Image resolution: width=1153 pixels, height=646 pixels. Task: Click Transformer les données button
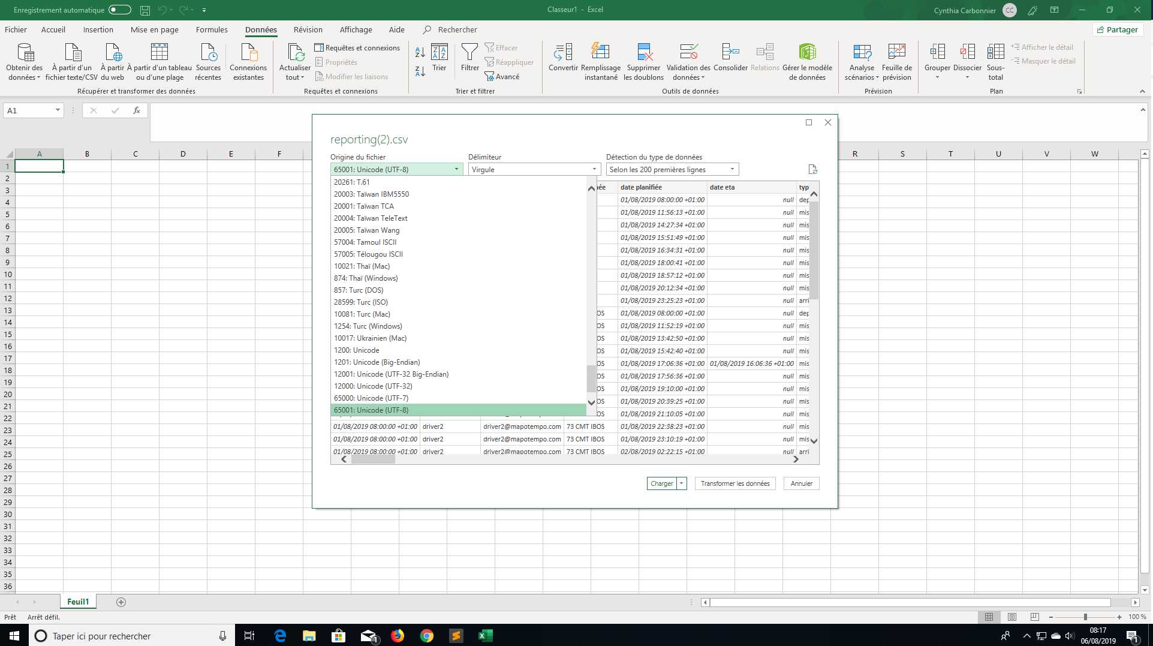coord(735,483)
